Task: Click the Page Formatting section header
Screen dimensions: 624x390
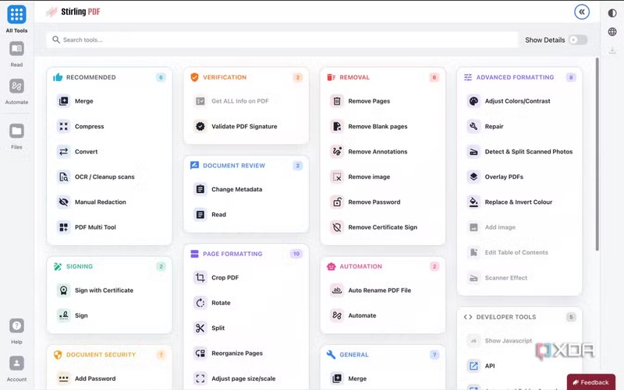Action: tap(246, 254)
